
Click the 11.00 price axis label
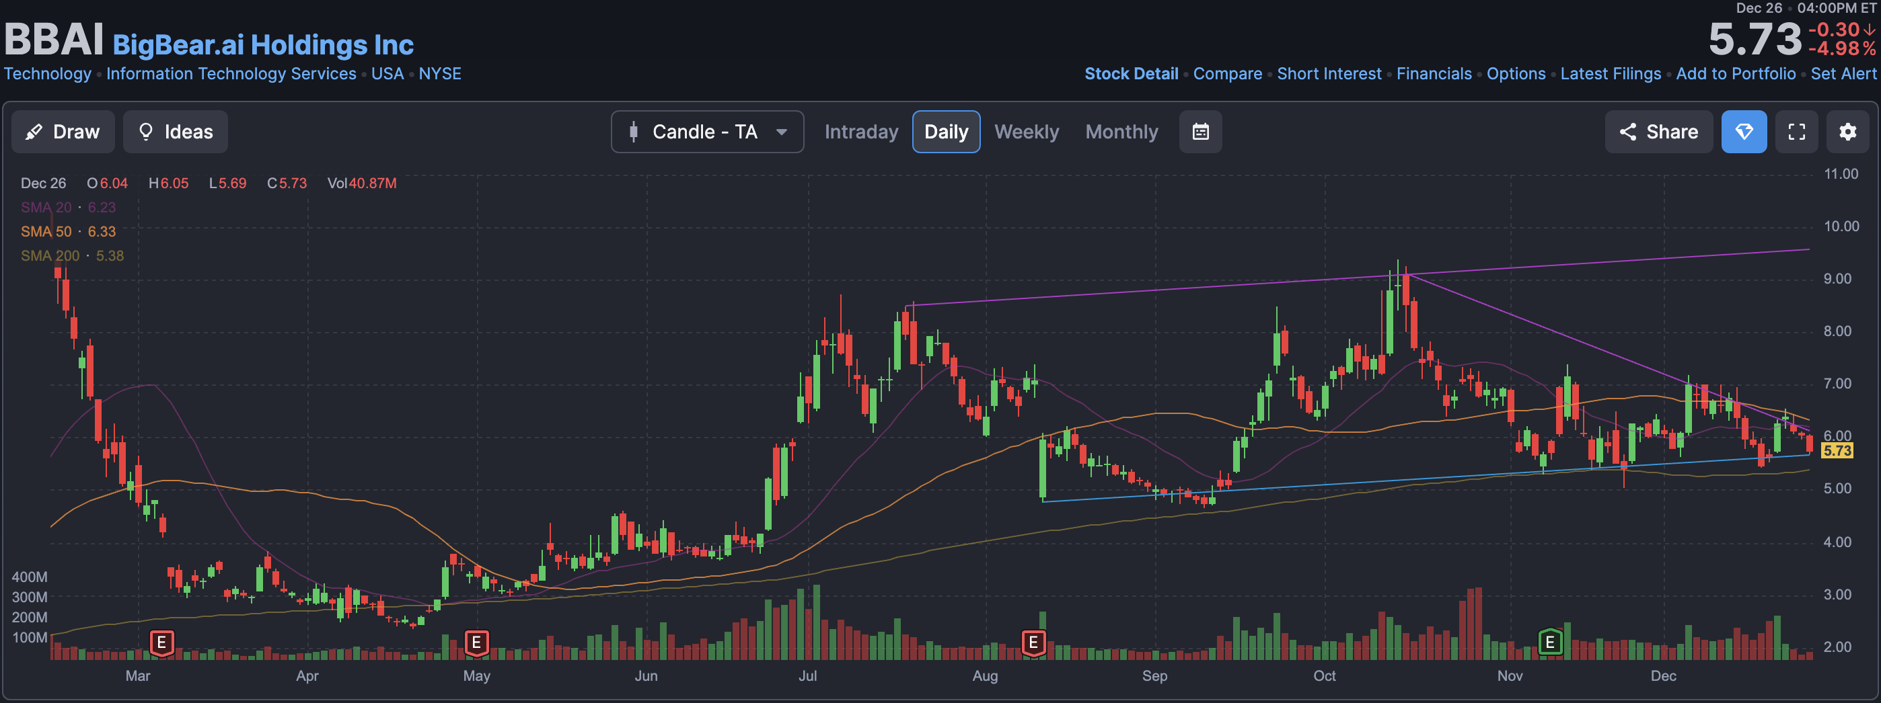click(1841, 173)
